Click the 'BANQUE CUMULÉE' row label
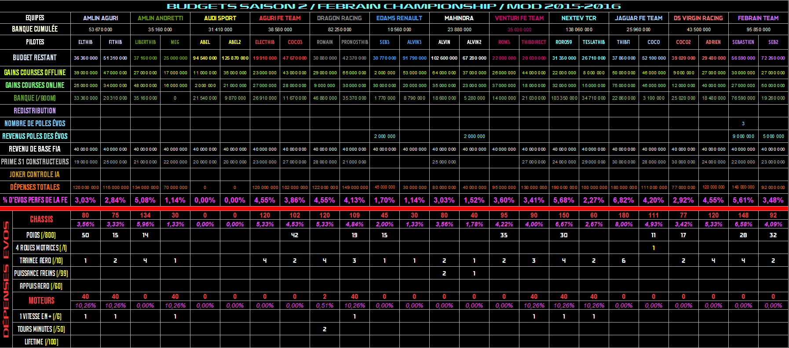 tap(35, 29)
